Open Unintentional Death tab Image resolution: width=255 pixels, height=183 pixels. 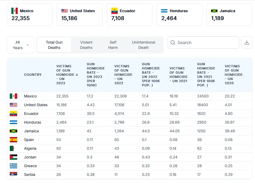tap(143, 45)
